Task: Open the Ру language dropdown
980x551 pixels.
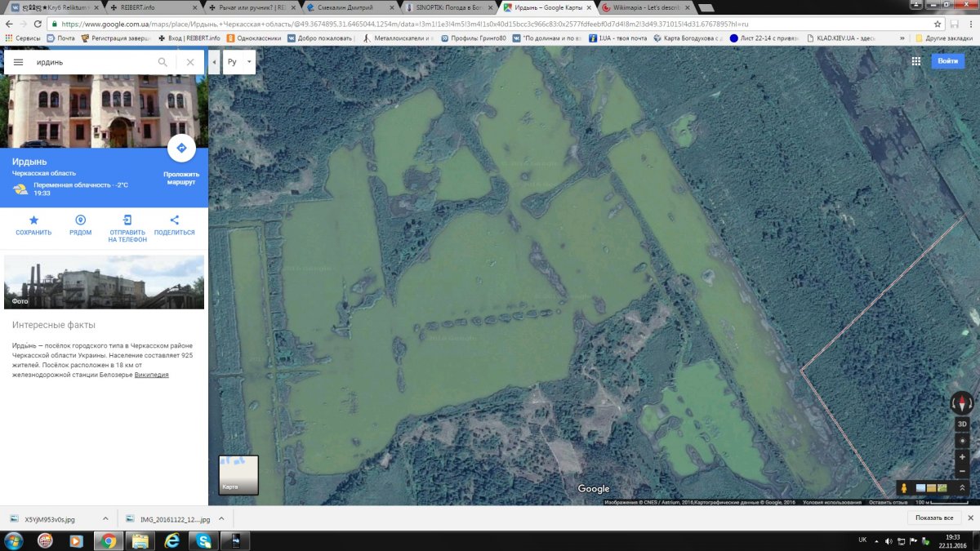Action: coord(239,62)
